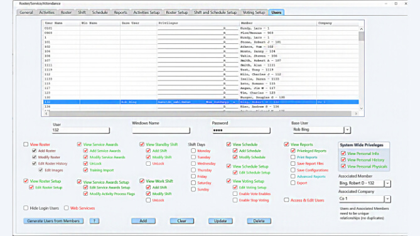420x236 pixels.
Task: Click the Add button
Action: pyautogui.click(x=143, y=221)
